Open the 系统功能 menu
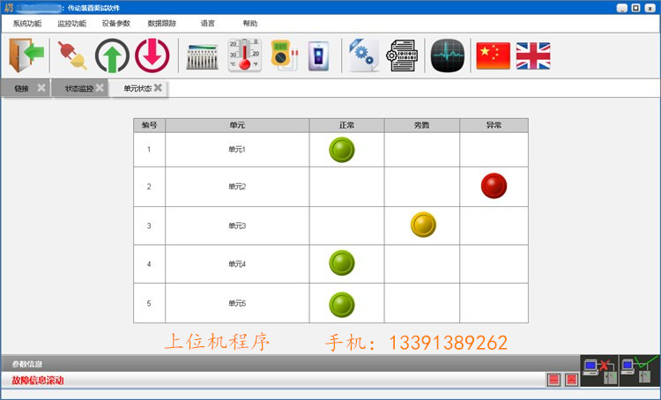The height and width of the screenshot is (400, 661). [27, 24]
